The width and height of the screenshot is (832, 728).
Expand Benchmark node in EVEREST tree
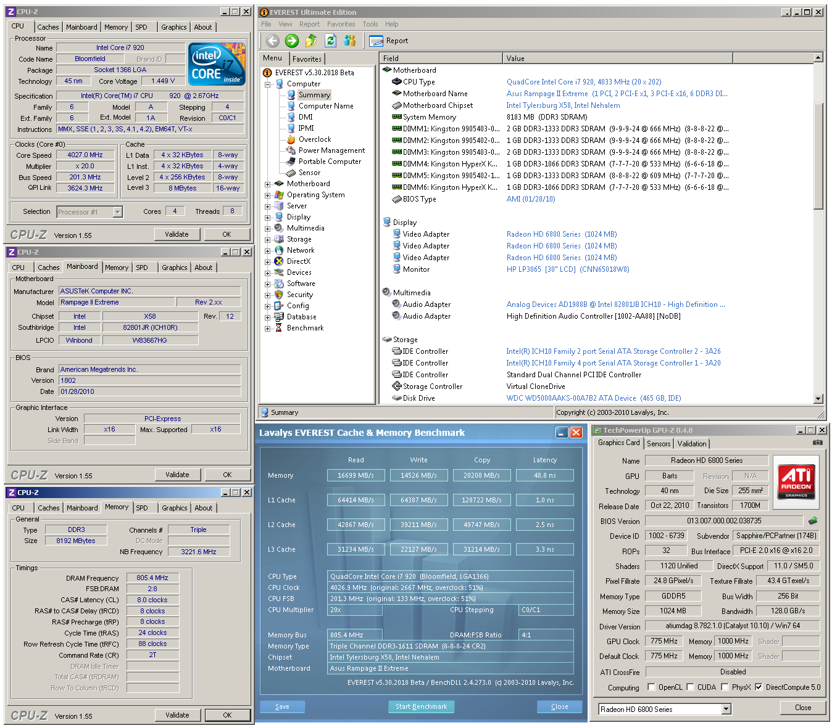[268, 328]
